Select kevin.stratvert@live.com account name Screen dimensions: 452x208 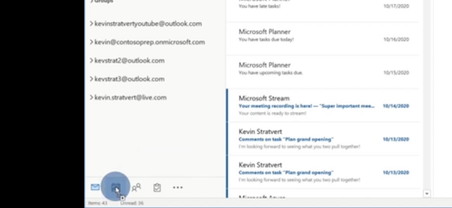pyautogui.click(x=130, y=98)
